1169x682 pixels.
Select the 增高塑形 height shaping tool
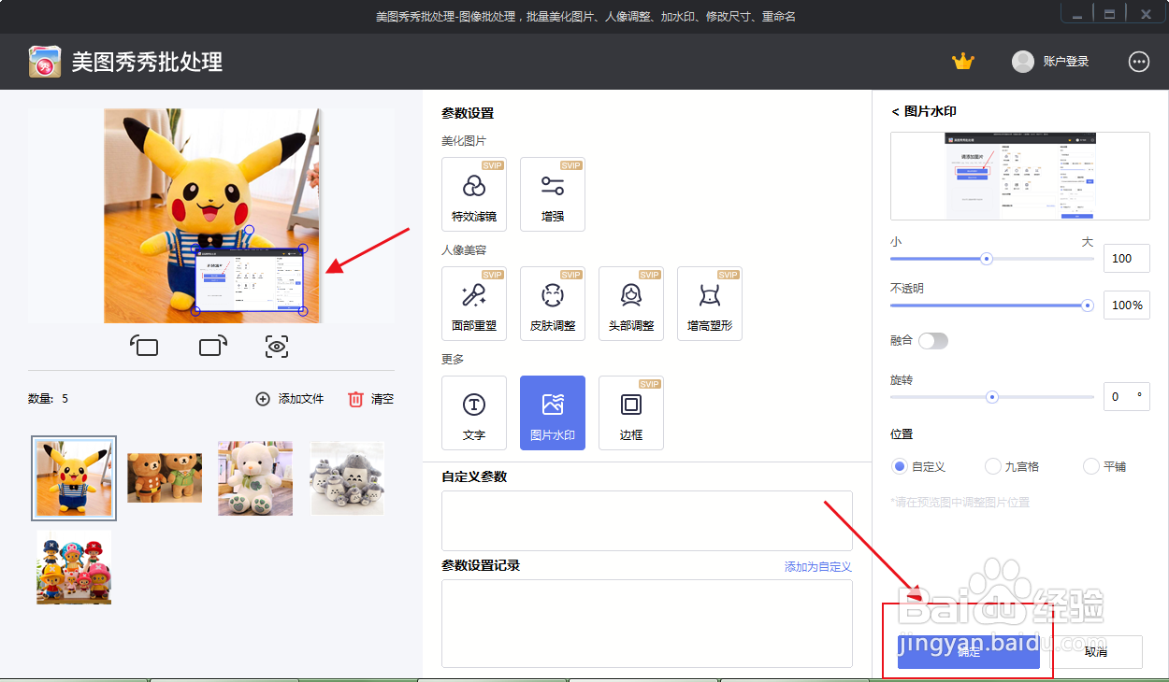click(x=710, y=304)
